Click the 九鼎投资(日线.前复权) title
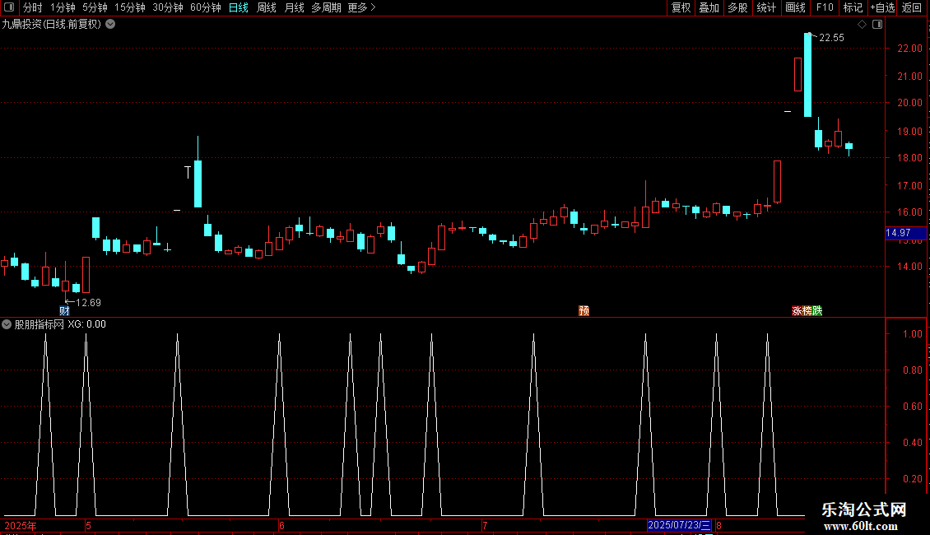This screenshot has width=930, height=535. click(52, 25)
